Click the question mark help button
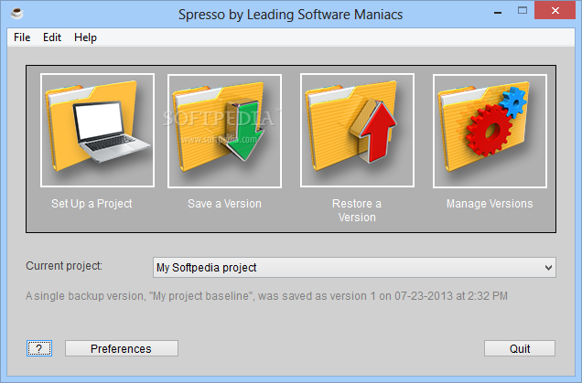Viewport: 582px width, 383px height. [39, 348]
